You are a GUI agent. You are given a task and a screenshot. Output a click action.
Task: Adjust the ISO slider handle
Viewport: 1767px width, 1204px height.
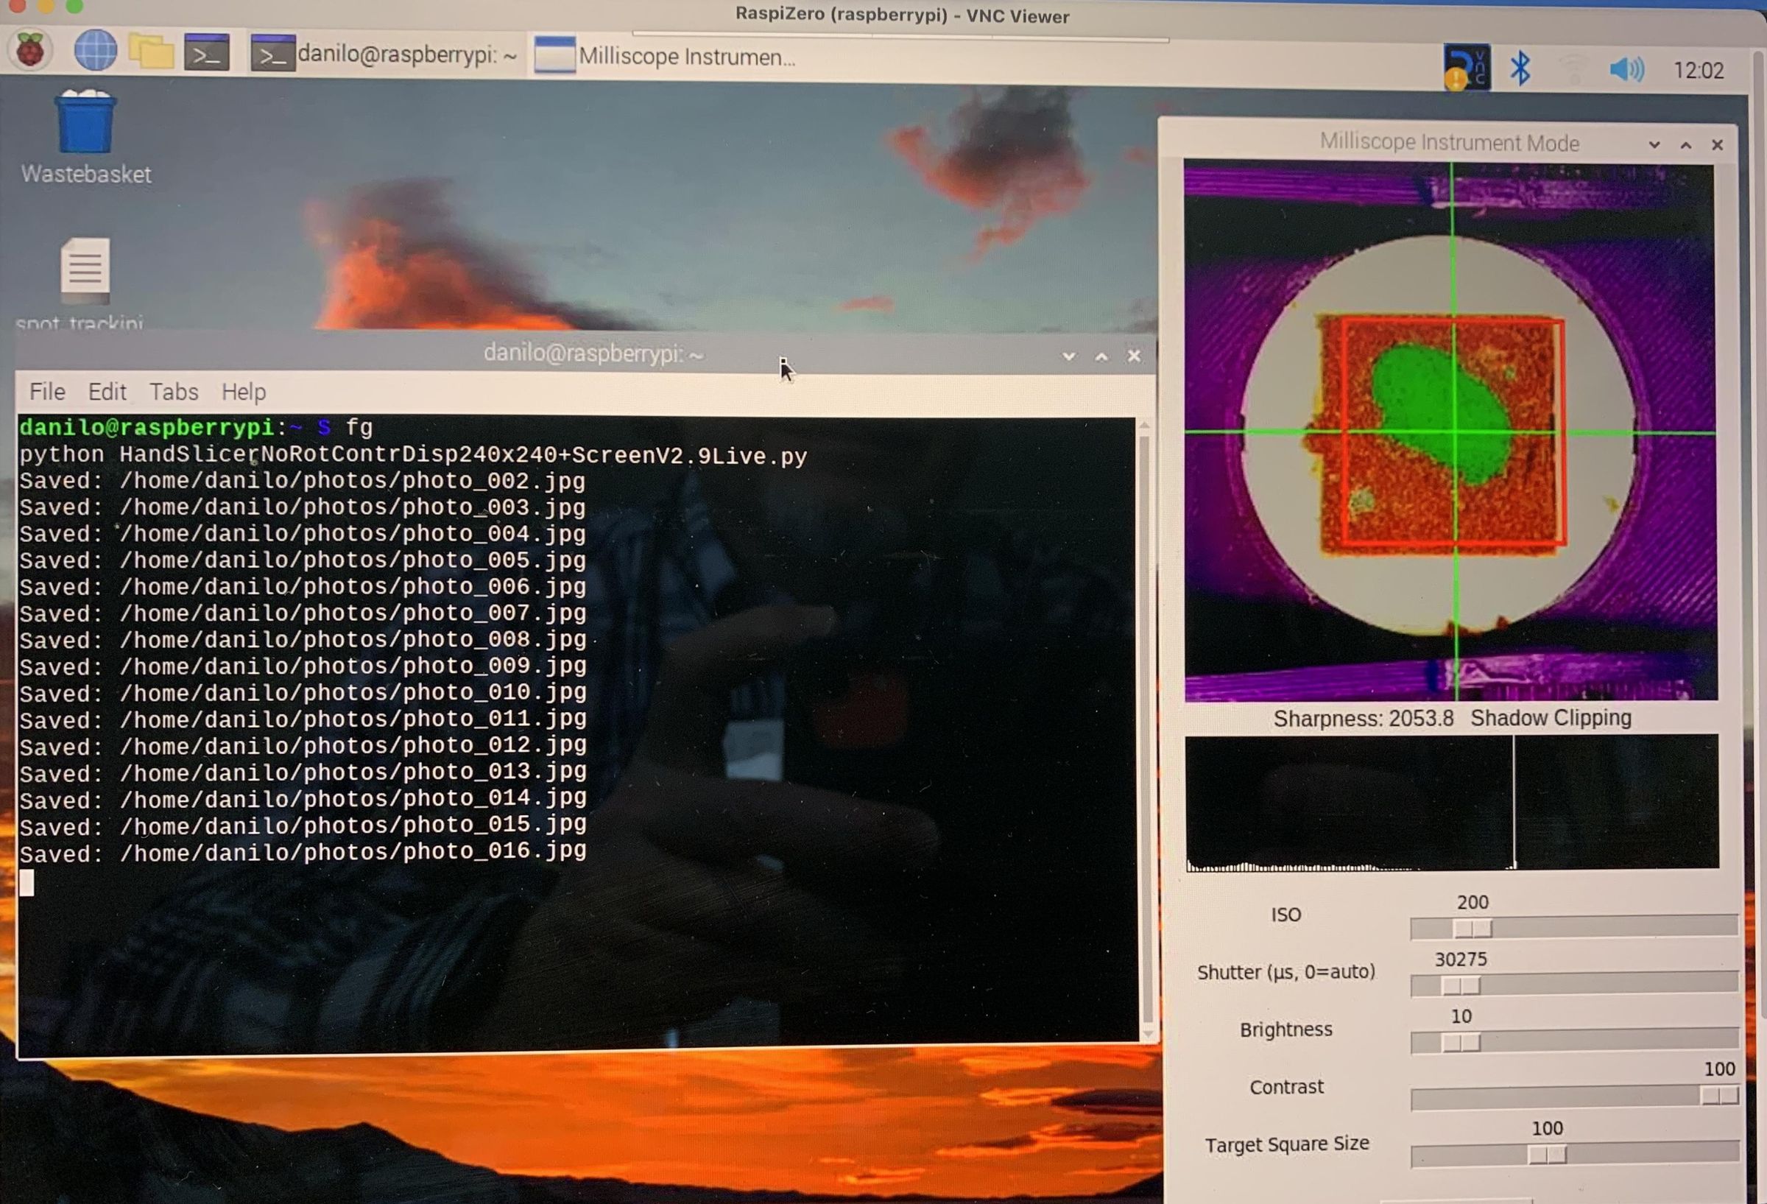pos(1472,928)
